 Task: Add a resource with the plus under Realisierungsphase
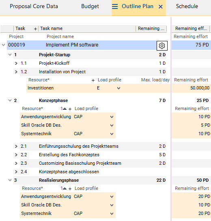pos(70,189)
